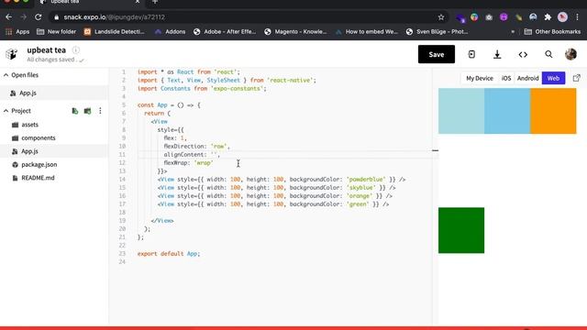Select App.js in the Project tree
The height and width of the screenshot is (330, 587).
click(54, 151)
